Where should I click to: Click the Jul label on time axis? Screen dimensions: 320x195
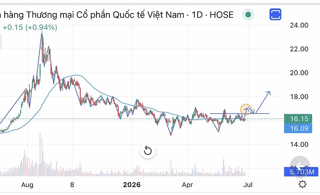[248, 185]
